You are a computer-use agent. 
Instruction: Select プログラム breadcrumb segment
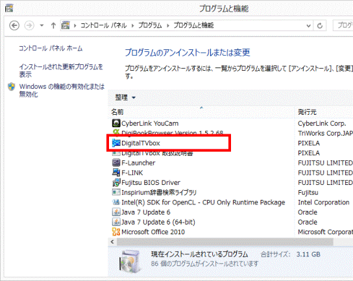(x=150, y=25)
